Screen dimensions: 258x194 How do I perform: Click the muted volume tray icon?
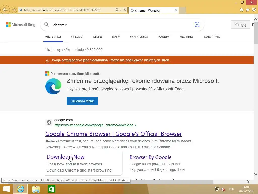(223, 189)
